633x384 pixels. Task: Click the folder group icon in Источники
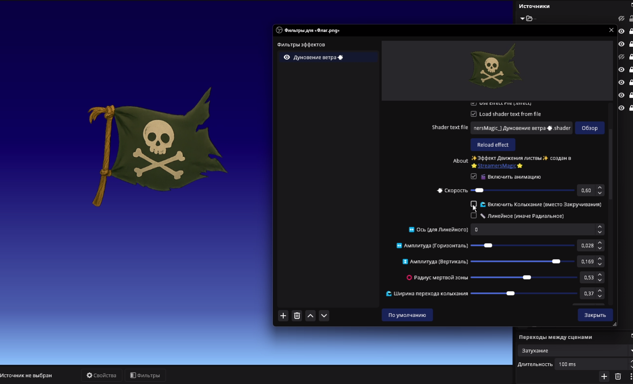[x=529, y=18]
